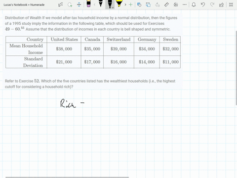
Task: Click the Country header cell
Action: point(26,40)
